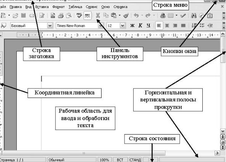Screen dimensions: 226x162
Task: Open the Справка help menu
Action: (120, 7)
